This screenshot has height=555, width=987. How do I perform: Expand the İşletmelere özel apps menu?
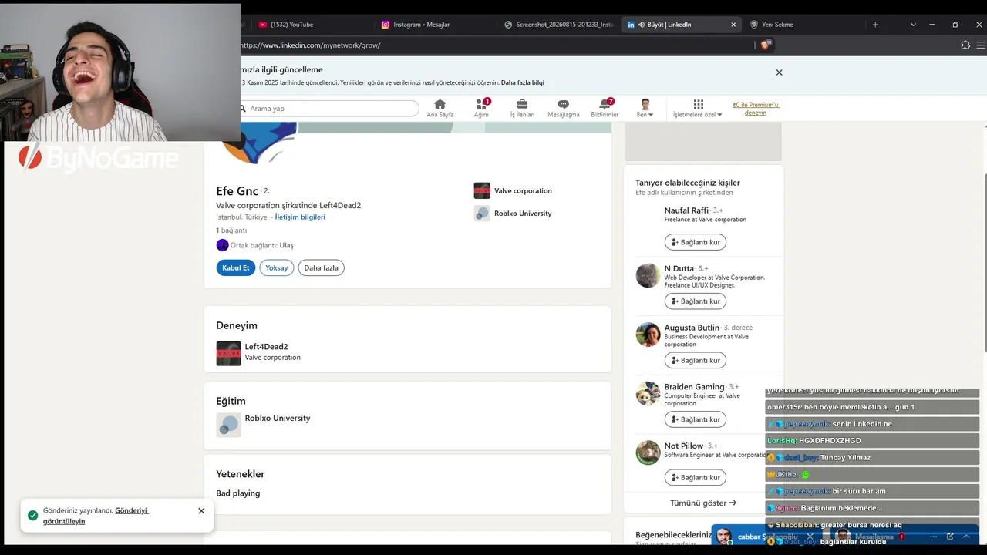(x=698, y=108)
